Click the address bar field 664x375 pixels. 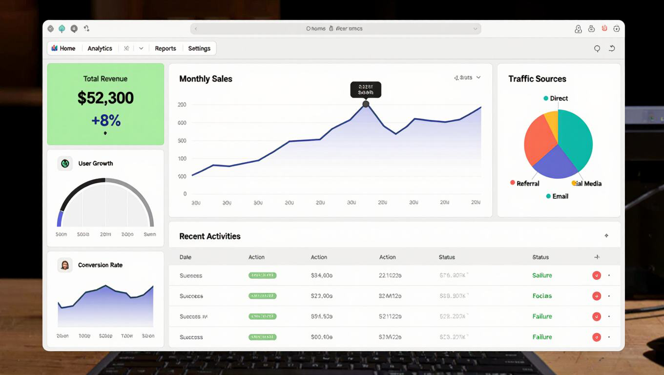coord(335,29)
